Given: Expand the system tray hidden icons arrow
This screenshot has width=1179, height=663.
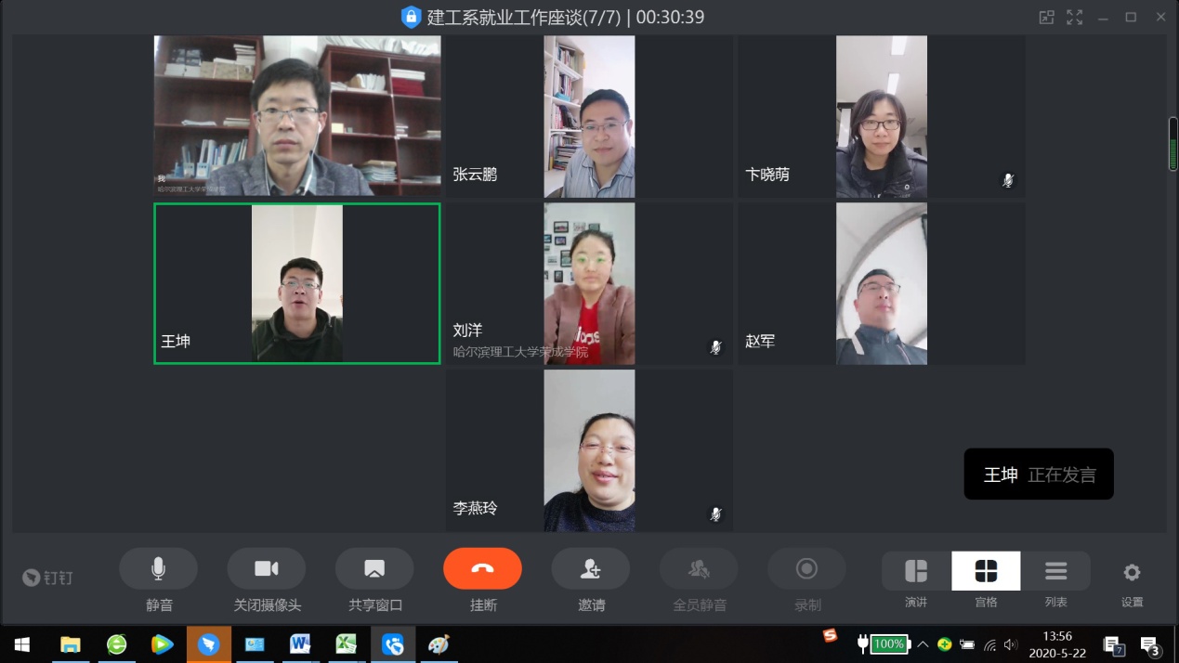Looking at the screenshot, I should [923, 644].
